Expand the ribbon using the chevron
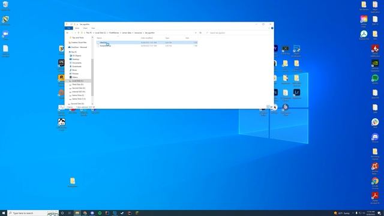The width and height of the screenshot is (384, 216). point(269,28)
